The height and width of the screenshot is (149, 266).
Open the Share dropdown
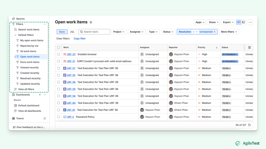click(x=213, y=22)
